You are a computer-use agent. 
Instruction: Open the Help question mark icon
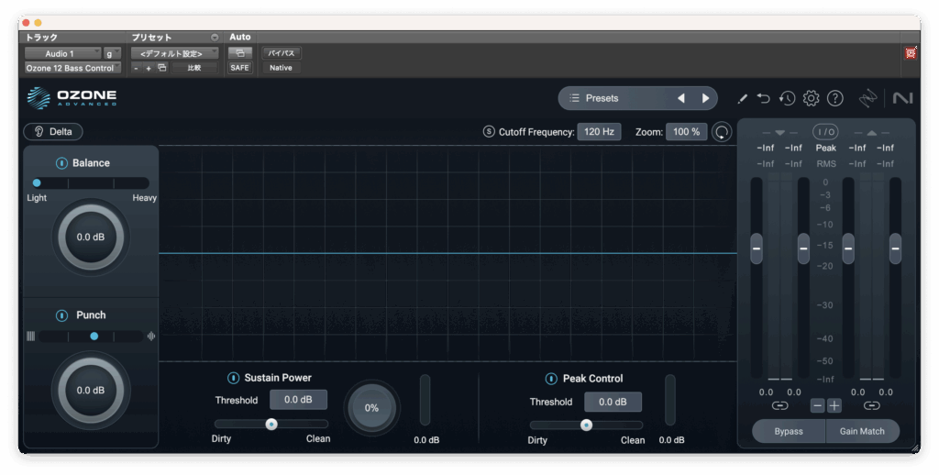pos(834,98)
